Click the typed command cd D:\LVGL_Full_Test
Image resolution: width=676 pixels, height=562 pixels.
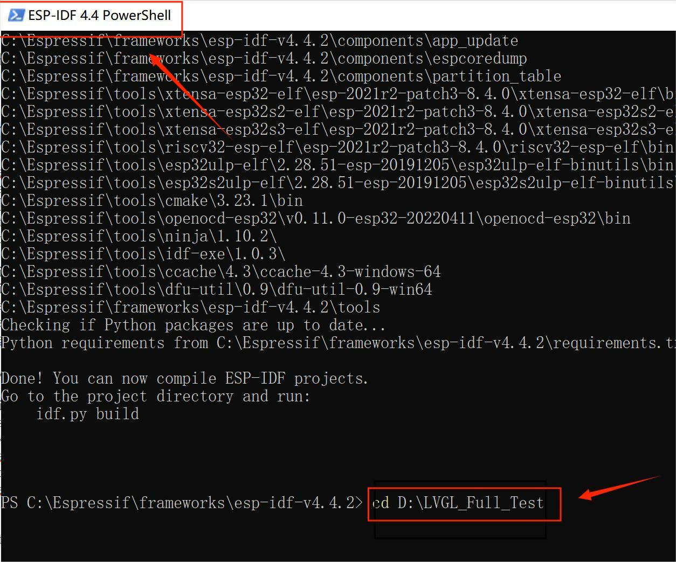458,503
